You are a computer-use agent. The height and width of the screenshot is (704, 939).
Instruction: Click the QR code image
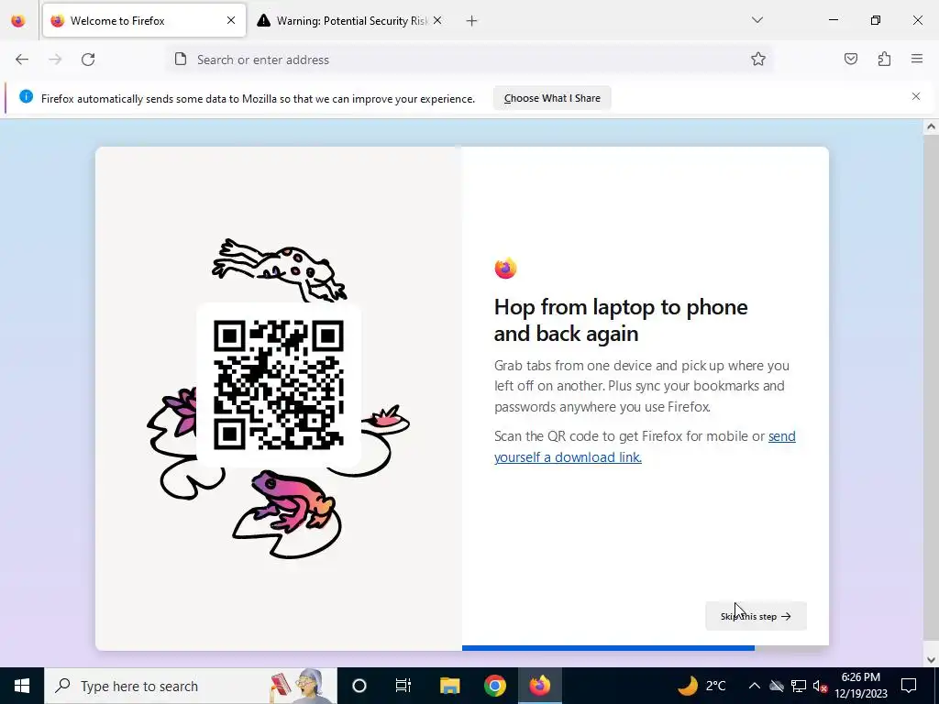point(279,385)
